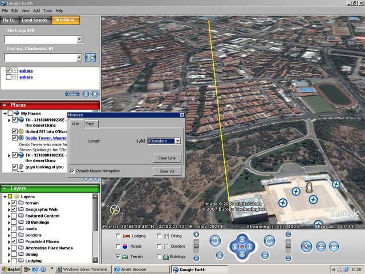Rotate the view counter-clockwise
This screenshot has height=274, width=365.
(x=216, y=241)
